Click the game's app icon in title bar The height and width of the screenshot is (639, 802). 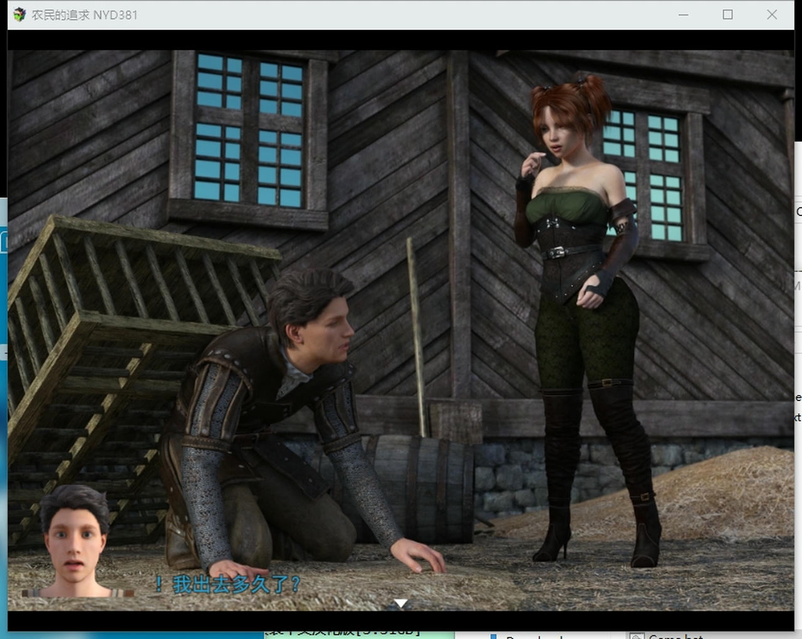[19, 14]
